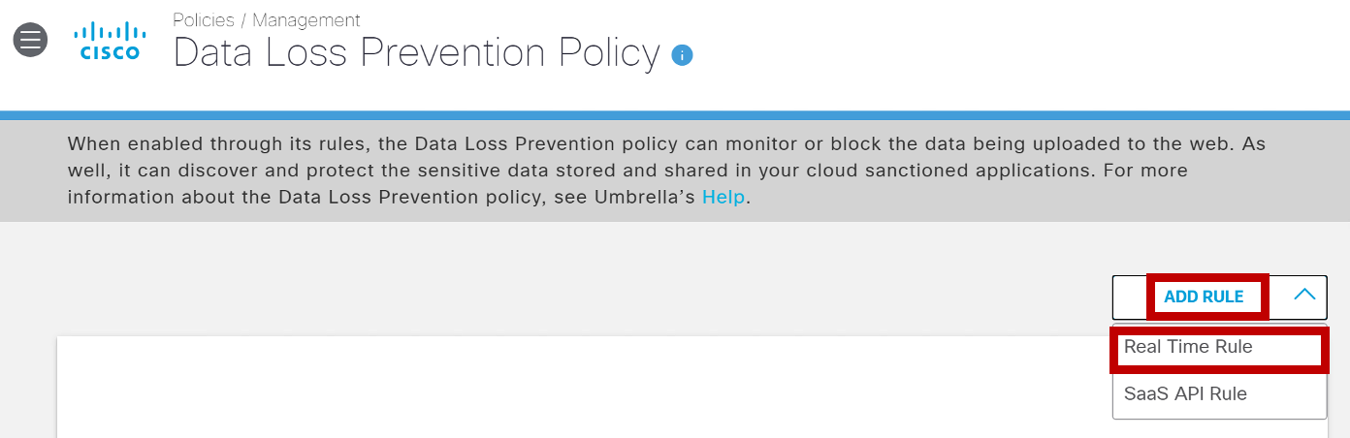
Task: Show info tooltip beside the page title
Action: click(682, 55)
